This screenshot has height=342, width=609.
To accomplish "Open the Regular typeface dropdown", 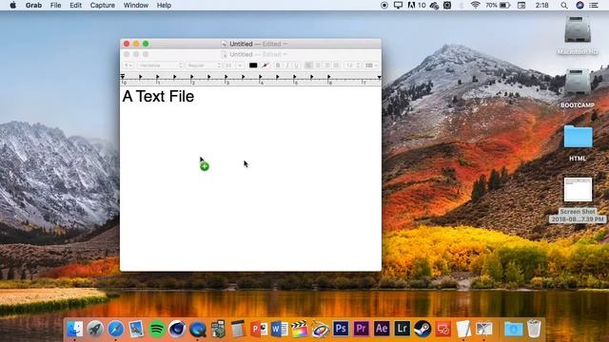I will (204, 66).
